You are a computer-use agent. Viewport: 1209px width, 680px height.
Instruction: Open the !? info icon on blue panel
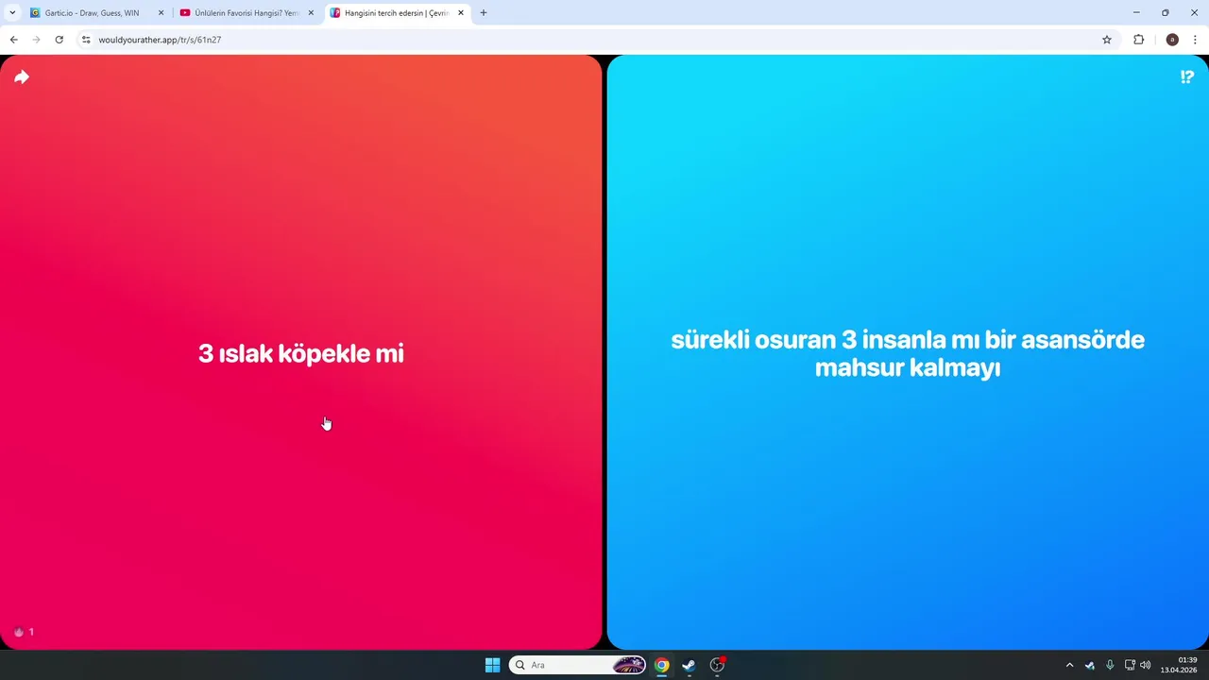point(1187,77)
